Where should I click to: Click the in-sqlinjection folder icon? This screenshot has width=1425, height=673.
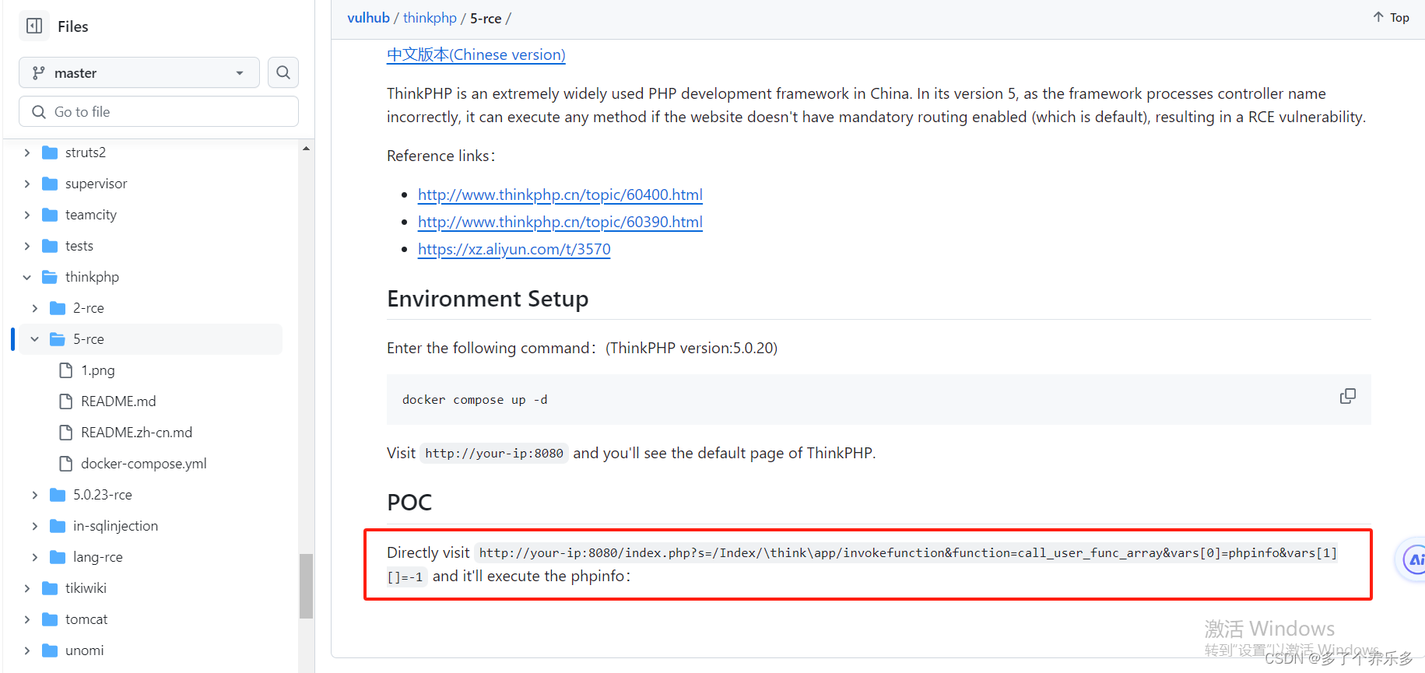58,526
